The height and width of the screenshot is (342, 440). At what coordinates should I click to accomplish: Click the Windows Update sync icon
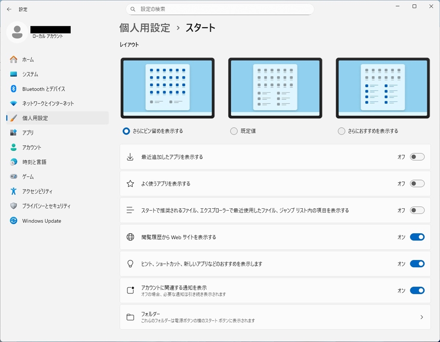(x=13, y=220)
